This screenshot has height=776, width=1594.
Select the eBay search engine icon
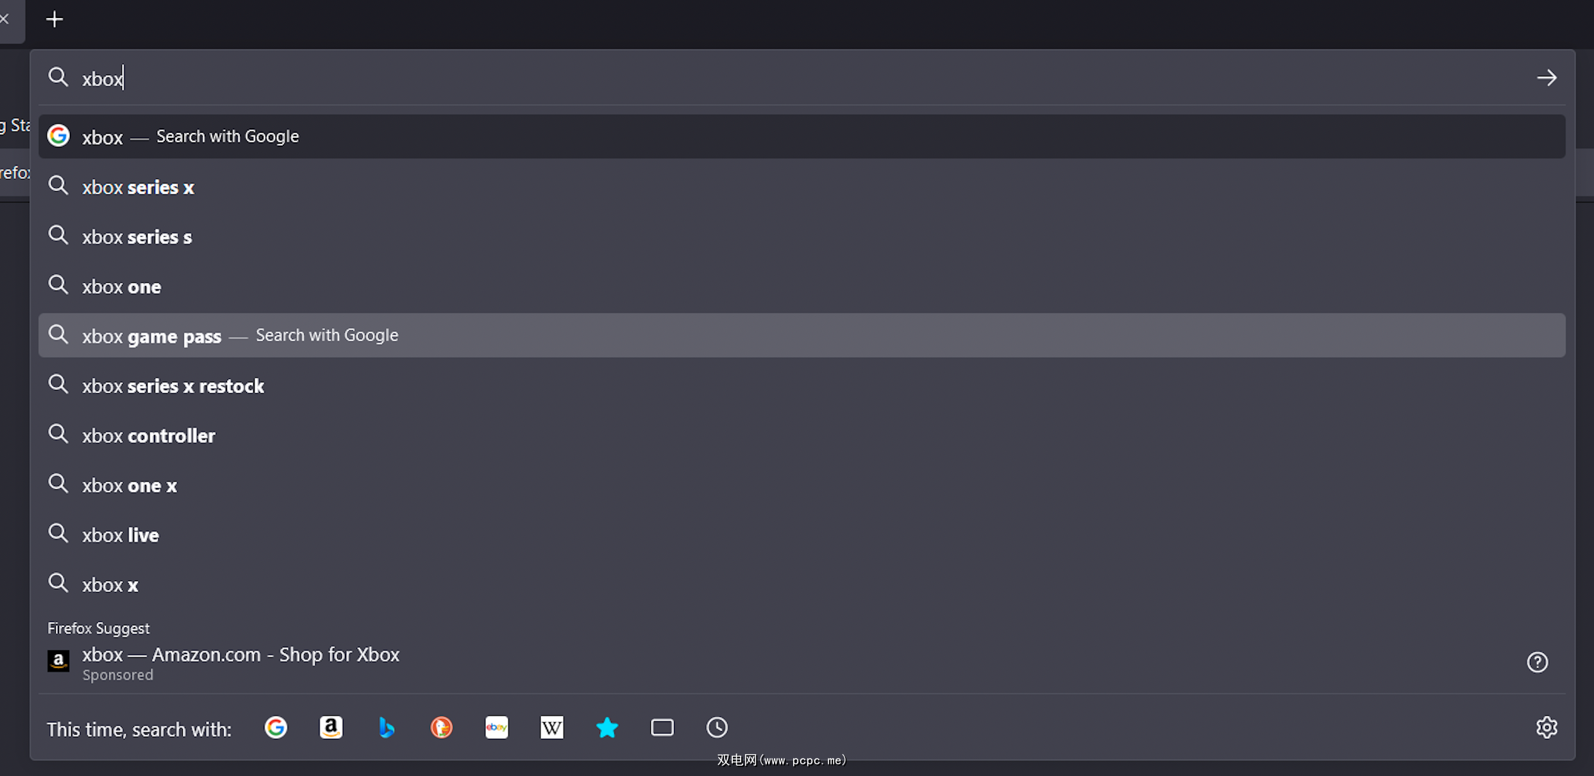496,727
